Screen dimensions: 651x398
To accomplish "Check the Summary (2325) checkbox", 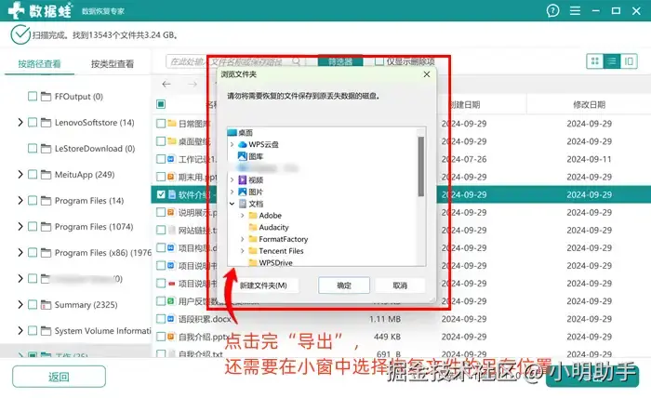I will [33, 305].
